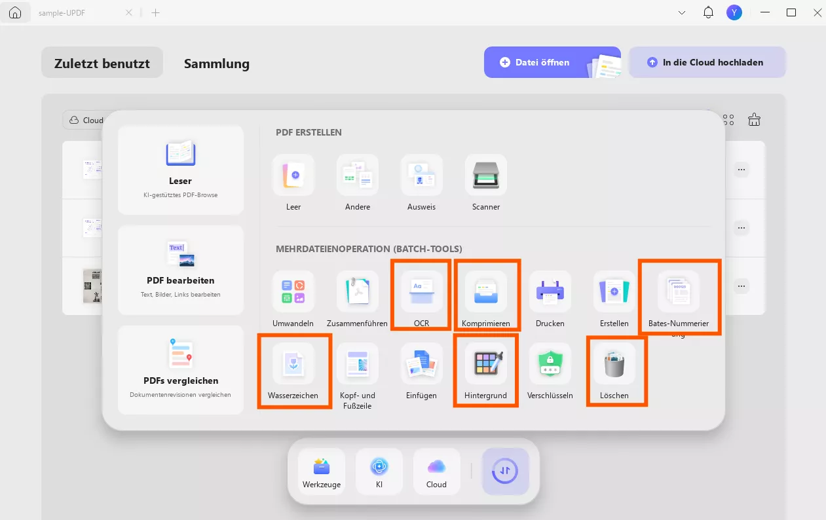Open the batch Erstellen tool
This screenshot has height=520, width=826.
point(614,291)
